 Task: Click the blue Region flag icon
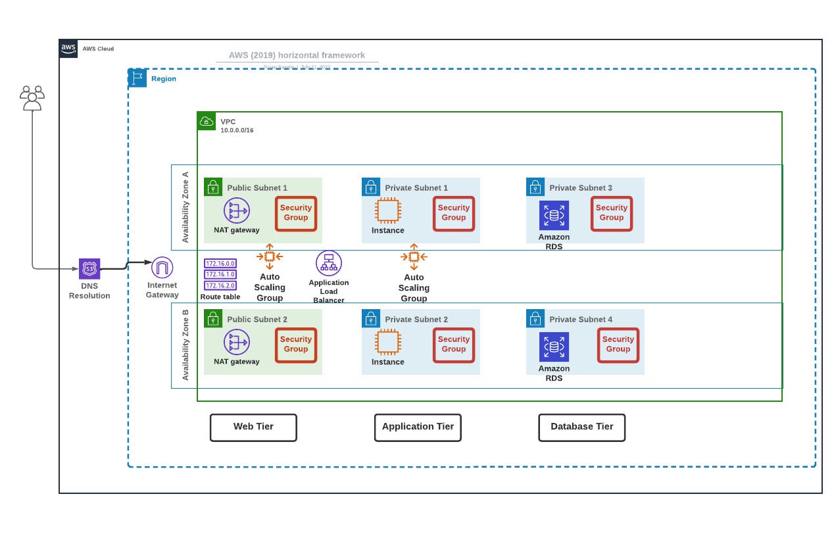tap(137, 78)
